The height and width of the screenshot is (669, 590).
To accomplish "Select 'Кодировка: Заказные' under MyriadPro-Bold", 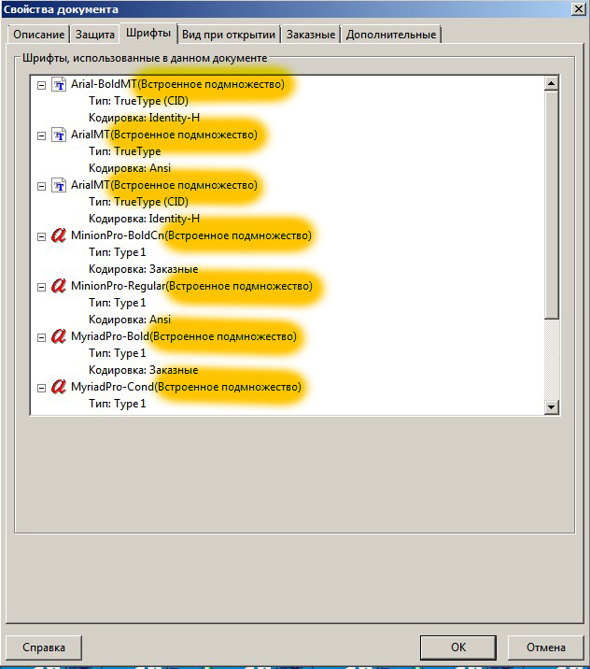I will click(143, 369).
